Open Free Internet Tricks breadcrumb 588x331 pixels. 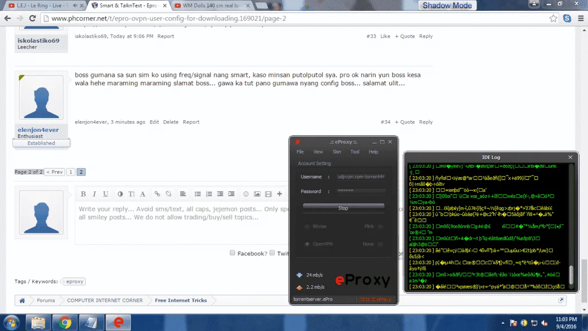[x=181, y=300]
